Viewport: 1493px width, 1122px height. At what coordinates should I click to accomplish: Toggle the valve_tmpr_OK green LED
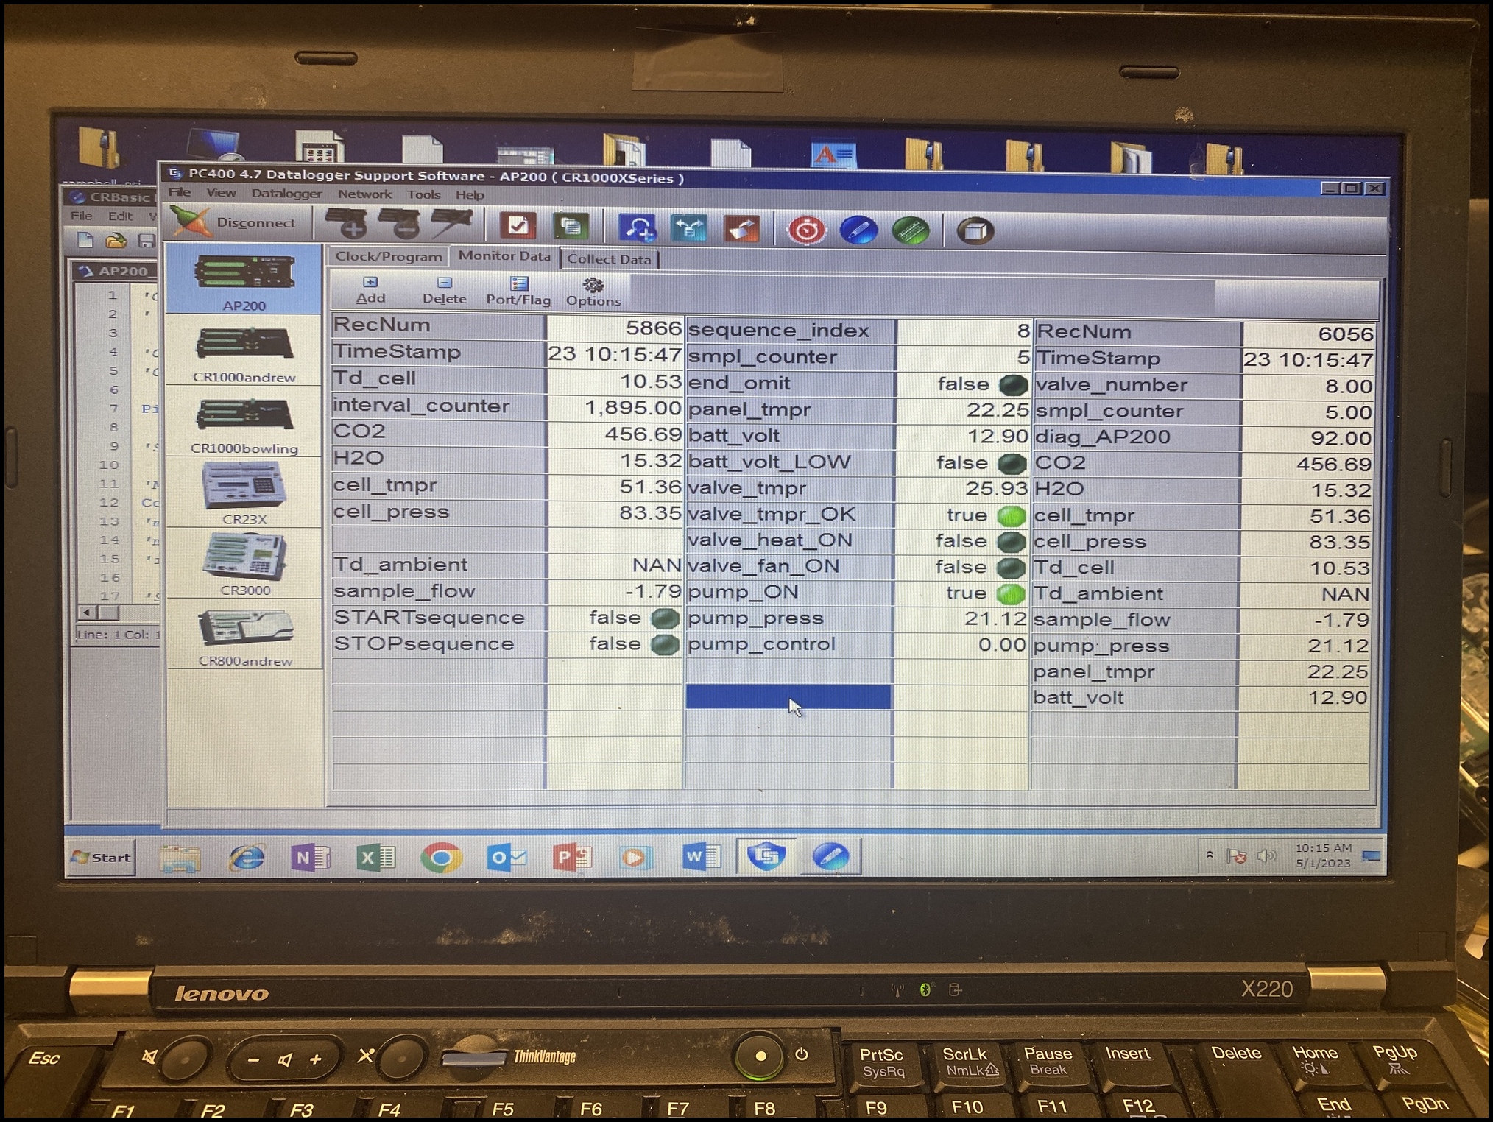1012,516
